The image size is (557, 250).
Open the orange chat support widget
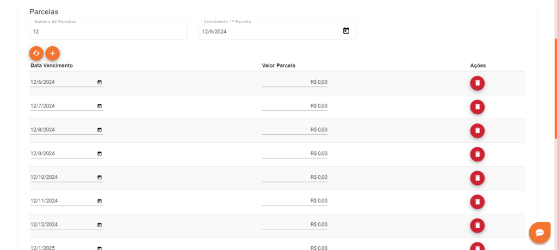click(540, 232)
